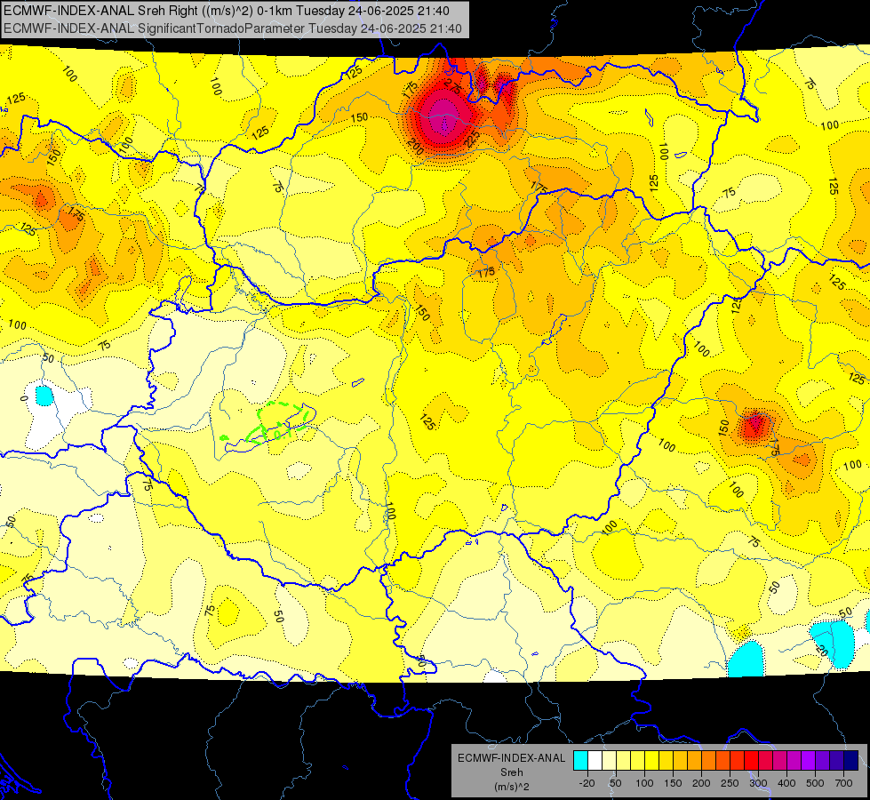The width and height of the screenshot is (870, 800).
Task: Click the legend unit text '(m/s)^2'
Action: [x=512, y=787]
